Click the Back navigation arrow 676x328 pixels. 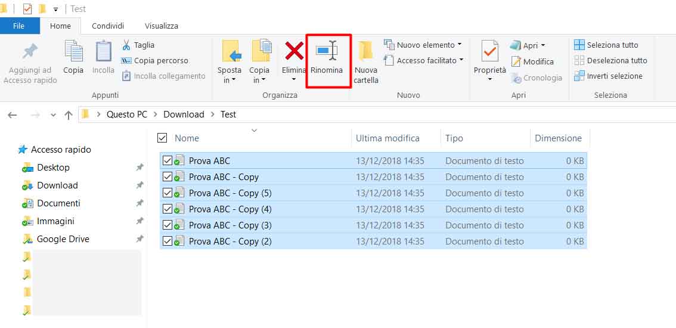[x=13, y=115]
